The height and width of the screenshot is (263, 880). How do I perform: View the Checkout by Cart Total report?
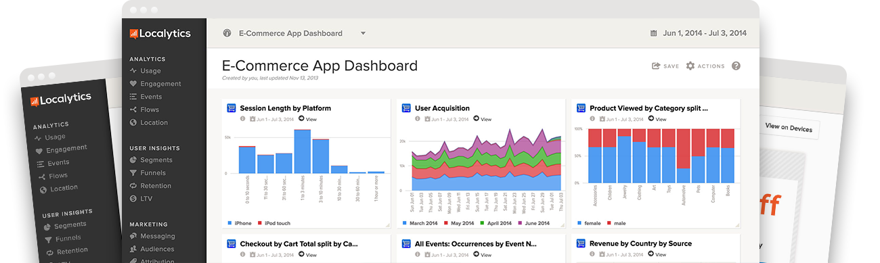pos(307,255)
